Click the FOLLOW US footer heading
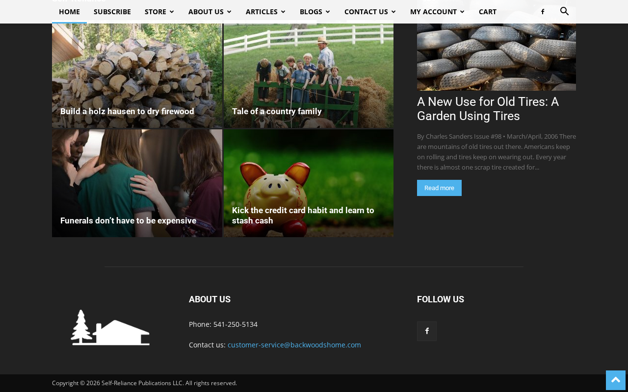The width and height of the screenshot is (628, 392). pyautogui.click(x=441, y=299)
